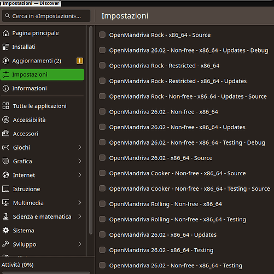The image size is (274, 274).
Task: Click the Cerca in «Impostazioni» search field
Action: point(46,16)
